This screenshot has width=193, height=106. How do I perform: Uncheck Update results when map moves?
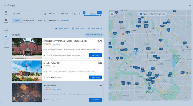(x=141, y=14)
